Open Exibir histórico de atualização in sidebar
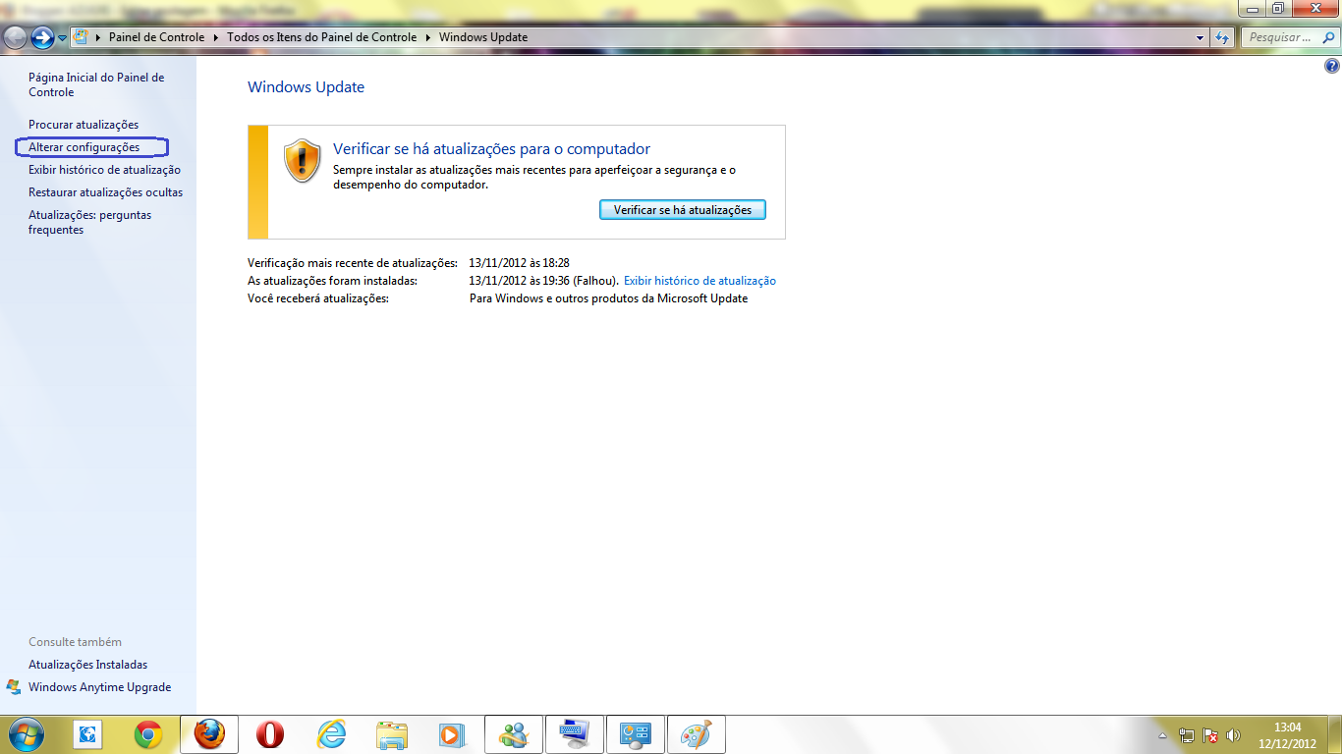Viewport: 1342px width, 754px height. (104, 170)
